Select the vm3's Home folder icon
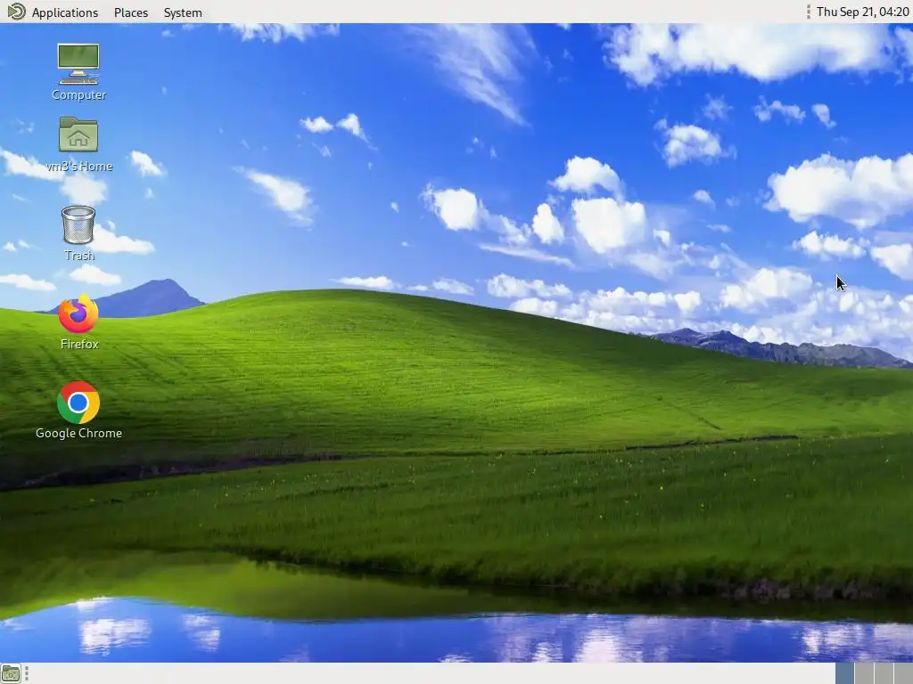Viewport: 913px width, 684px height. 78,144
